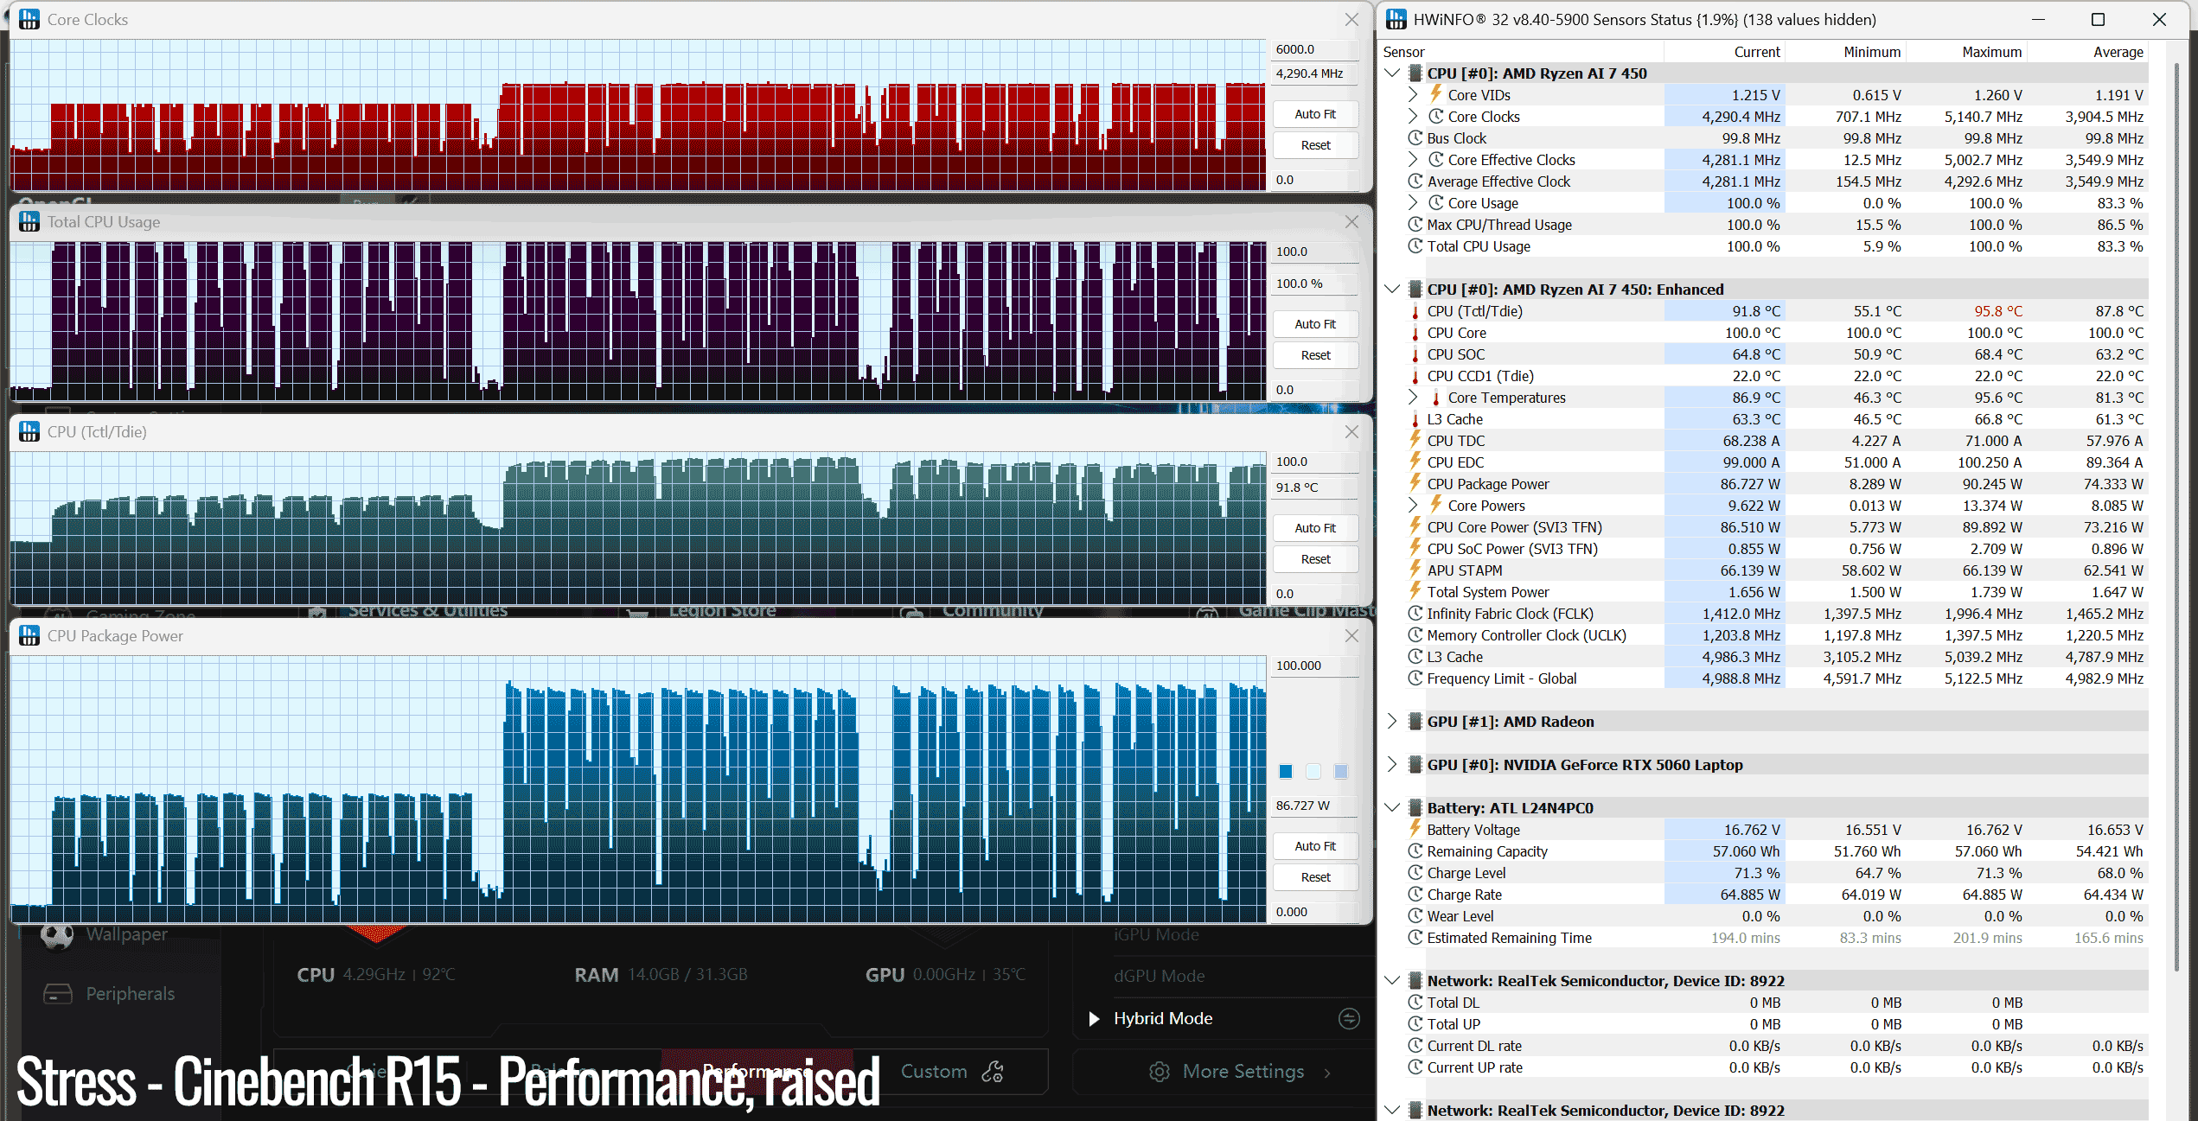This screenshot has width=2198, height=1121.
Task: Click the dark blue graph color swatch
Action: click(1286, 772)
